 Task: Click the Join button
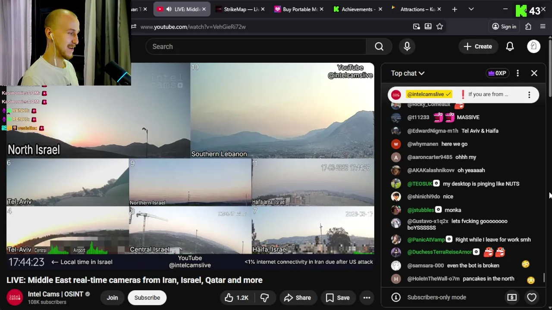tap(112, 298)
